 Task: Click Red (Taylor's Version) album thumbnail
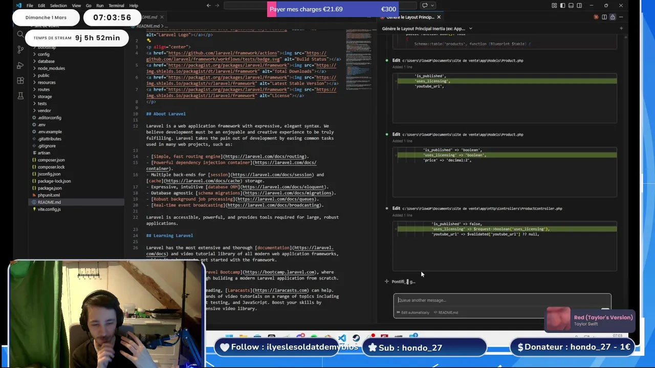click(558, 319)
